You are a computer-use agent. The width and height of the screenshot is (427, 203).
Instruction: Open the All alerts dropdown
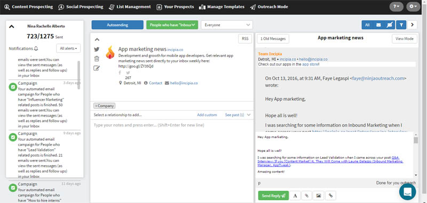pos(68,48)
